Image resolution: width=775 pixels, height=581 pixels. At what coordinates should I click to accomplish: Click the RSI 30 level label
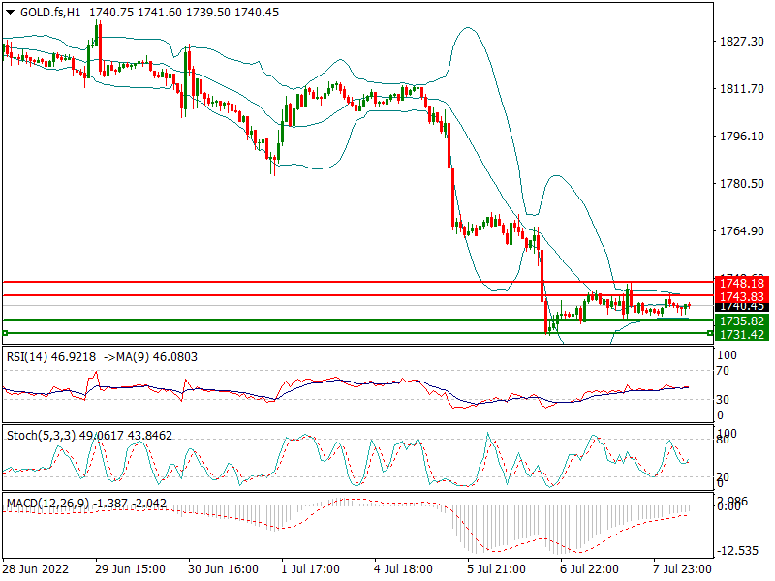point(723,399)
